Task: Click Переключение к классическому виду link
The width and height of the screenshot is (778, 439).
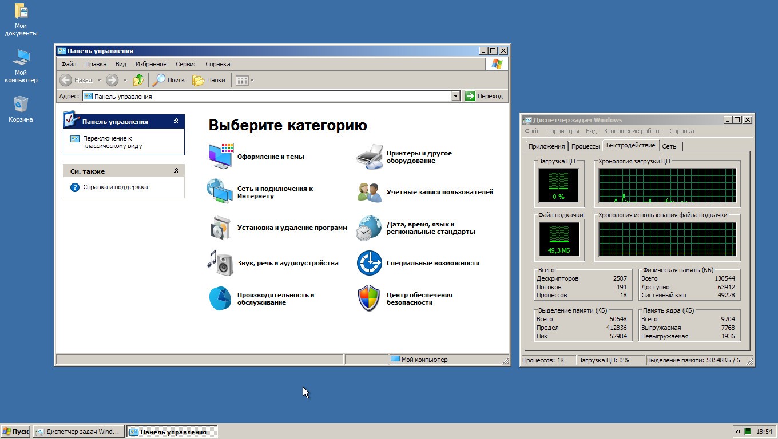Action: point(113,142)
